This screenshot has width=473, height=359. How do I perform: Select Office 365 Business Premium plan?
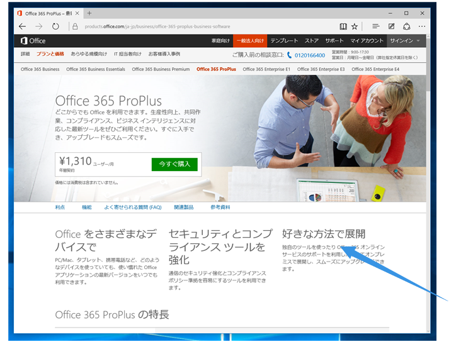coord(161,69)
